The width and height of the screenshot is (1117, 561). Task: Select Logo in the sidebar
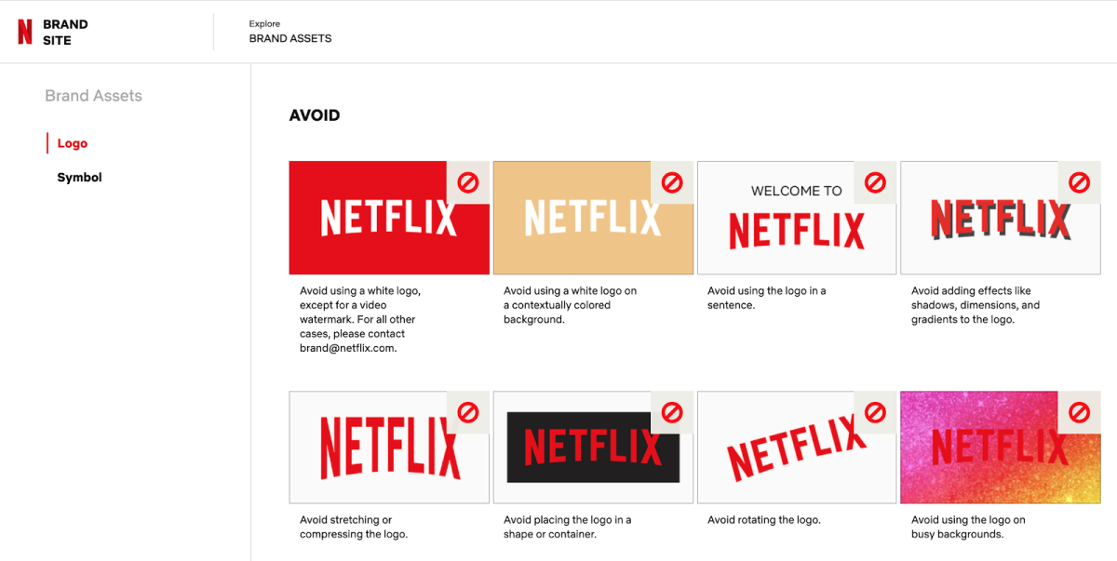[x=73, y=143]
